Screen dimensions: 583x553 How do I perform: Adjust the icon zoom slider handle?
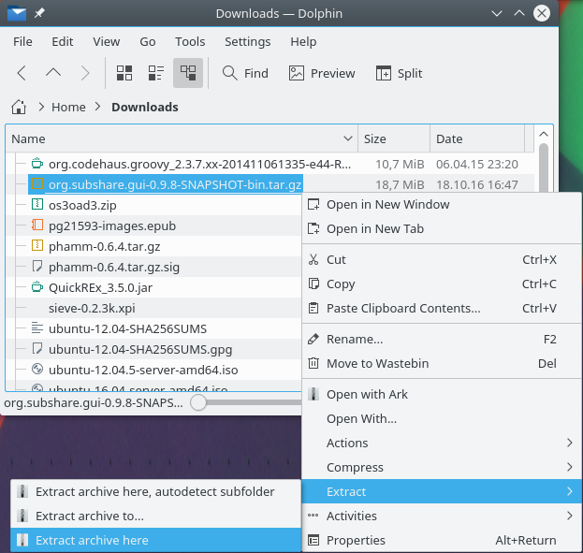pos(197,402)
